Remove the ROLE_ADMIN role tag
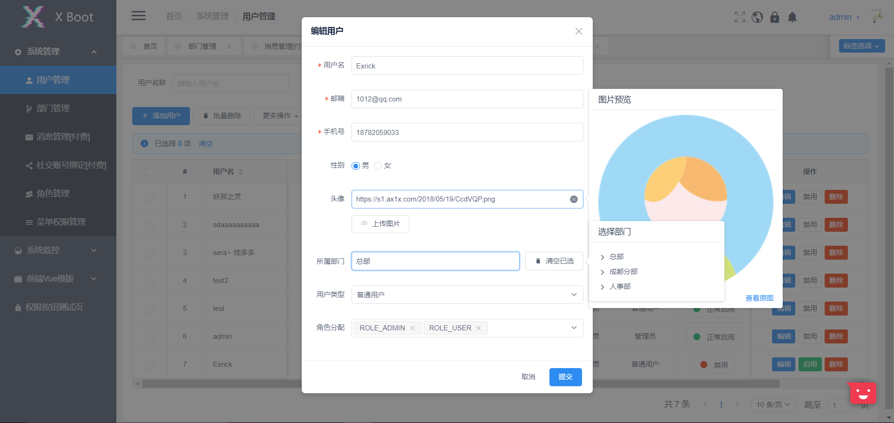This screenshot has width=894, height=423. pos(413,328)
